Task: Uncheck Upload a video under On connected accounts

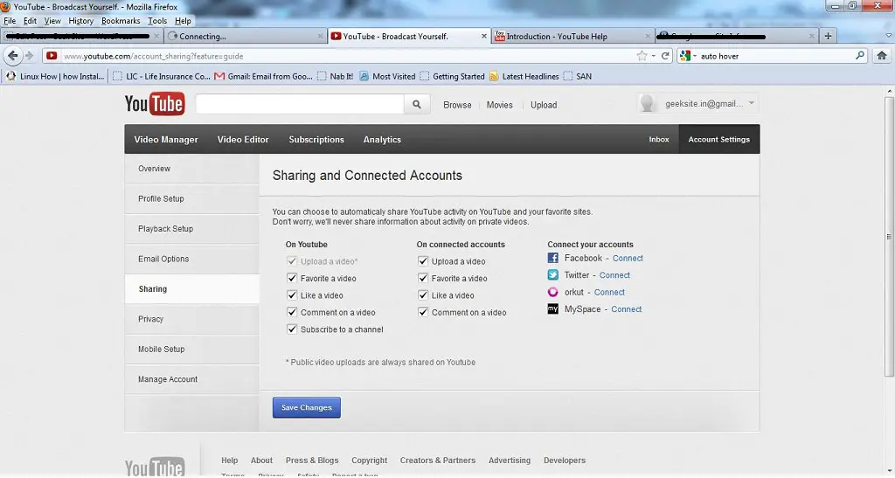Action: click(x=423, y=261)
